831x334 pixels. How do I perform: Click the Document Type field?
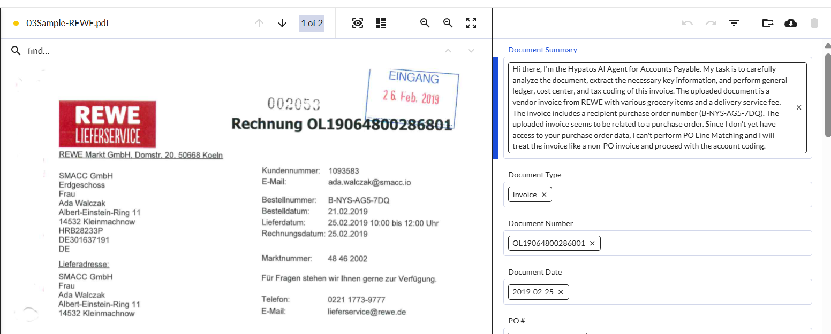coord(658,195)
